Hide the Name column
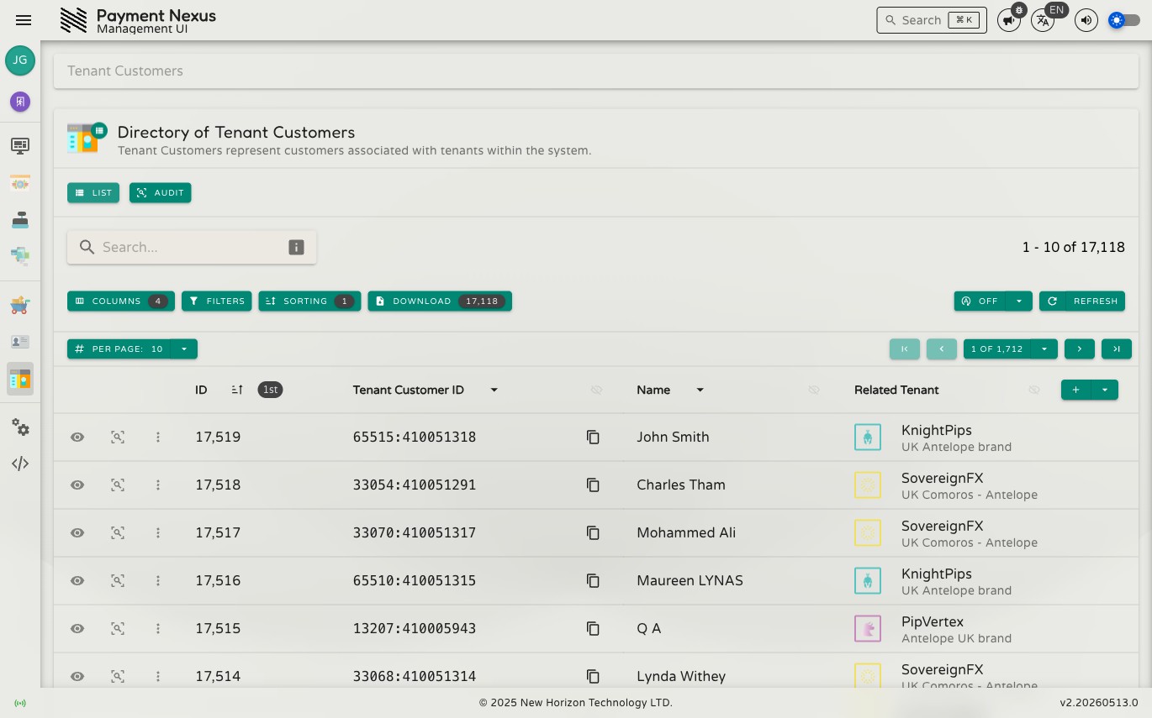 [x=813, y=390]
